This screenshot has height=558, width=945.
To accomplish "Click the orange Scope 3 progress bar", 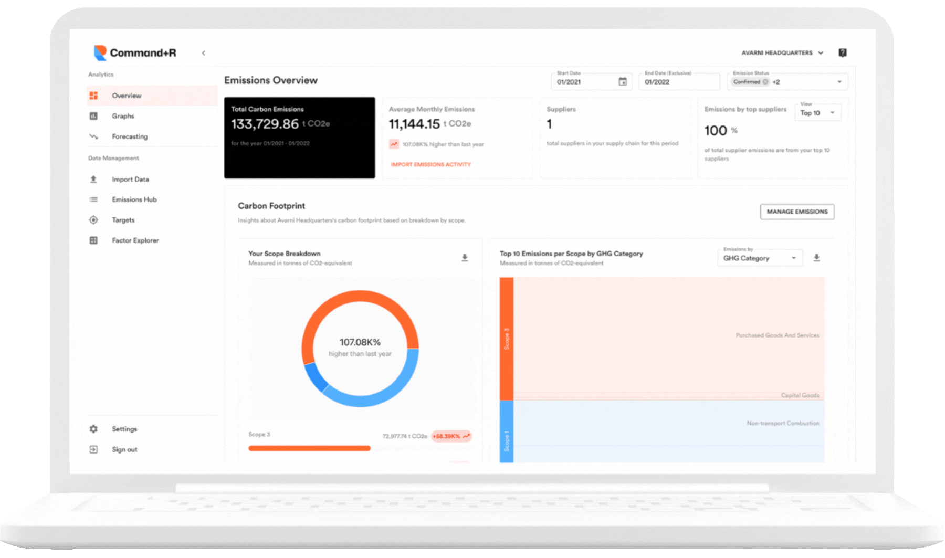I will pyautogui.click(x=309, y=448).
